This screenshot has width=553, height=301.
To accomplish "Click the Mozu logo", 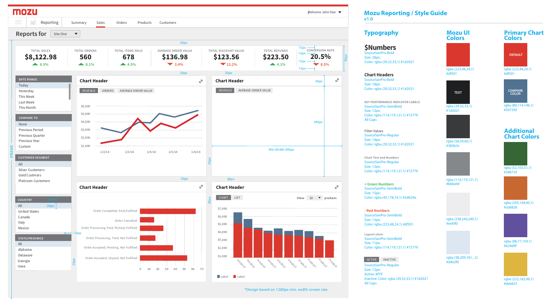I will point(25,12).
